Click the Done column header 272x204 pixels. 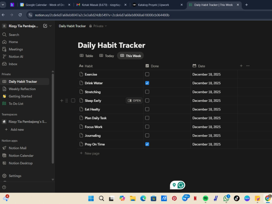(167, 66)
